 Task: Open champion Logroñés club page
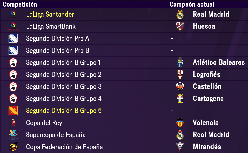207,74
